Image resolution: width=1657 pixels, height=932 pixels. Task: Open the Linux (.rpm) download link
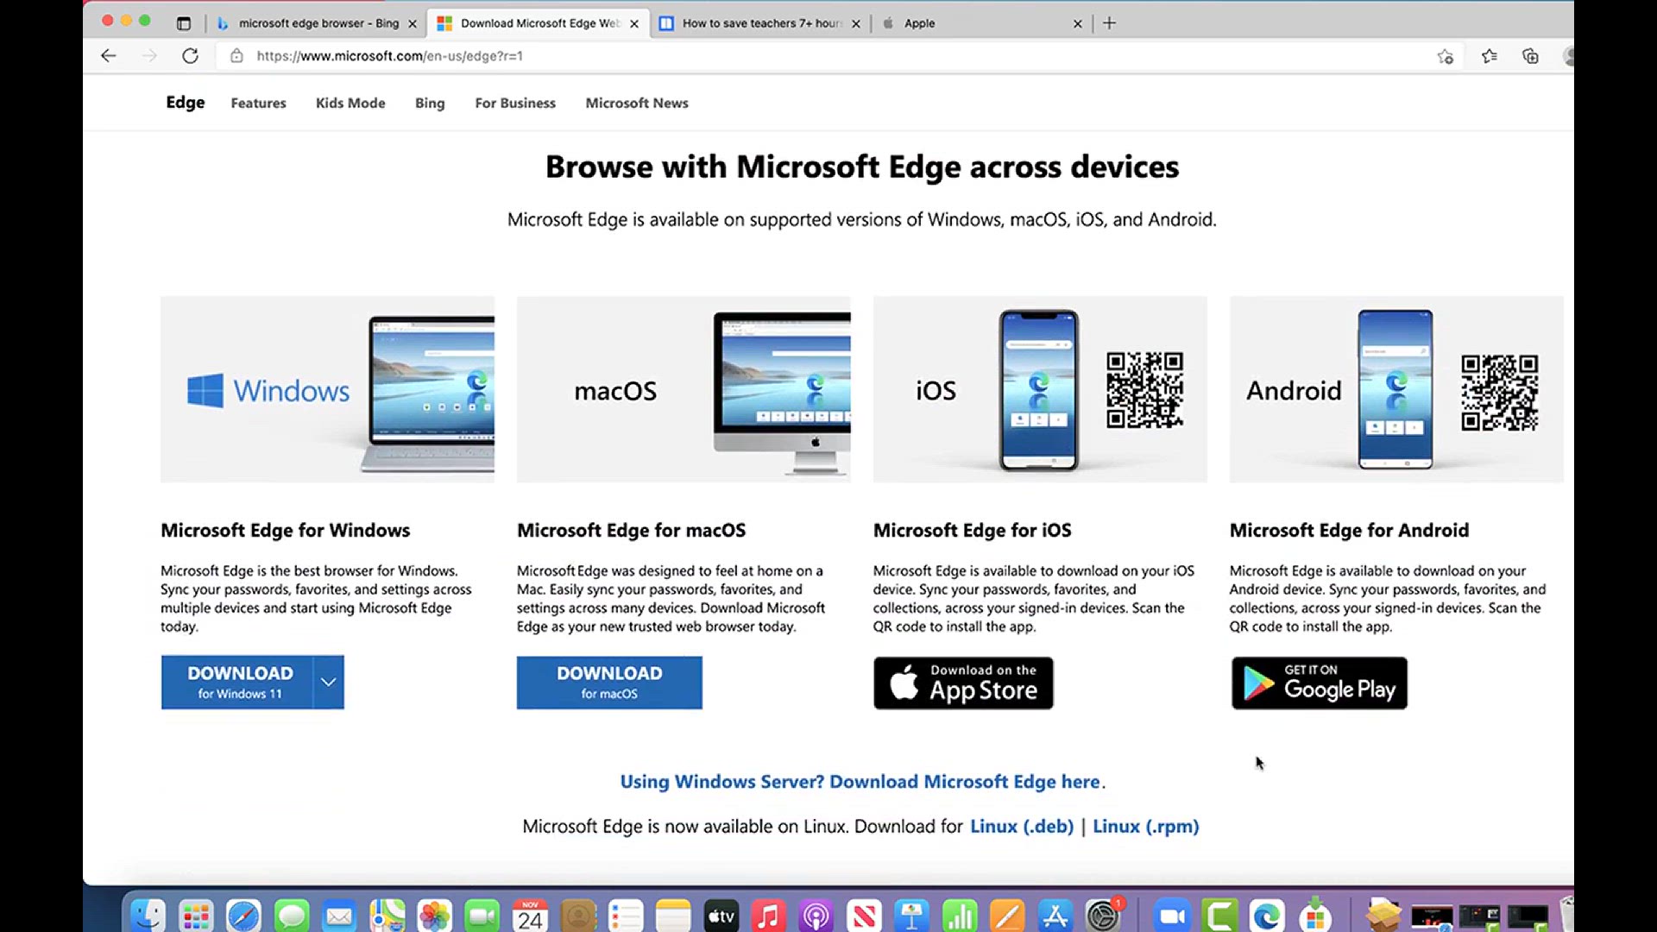tap(1146, 826)
